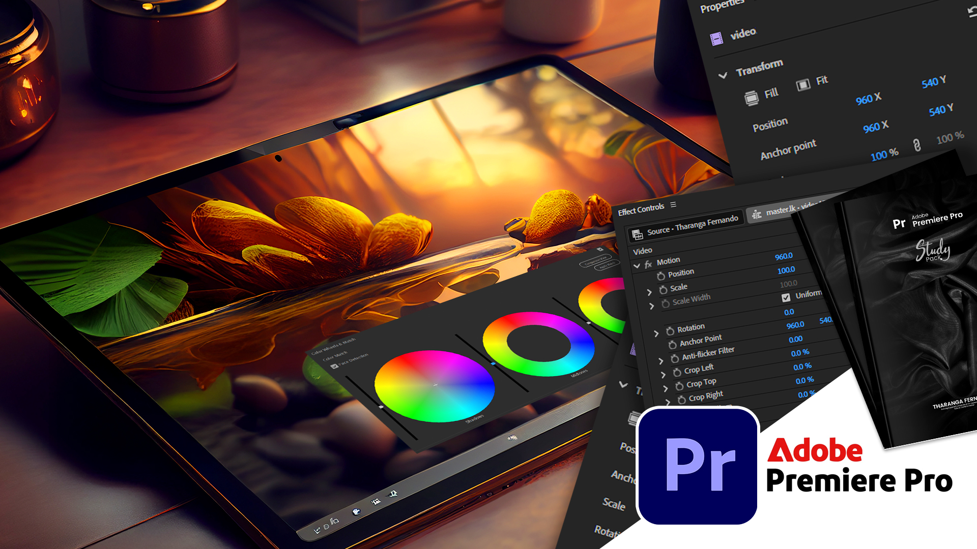The width and height of the screenshot is (977, 549).
Task: Toggle the Uniform Scale checkbox
Action: [786, 297]
